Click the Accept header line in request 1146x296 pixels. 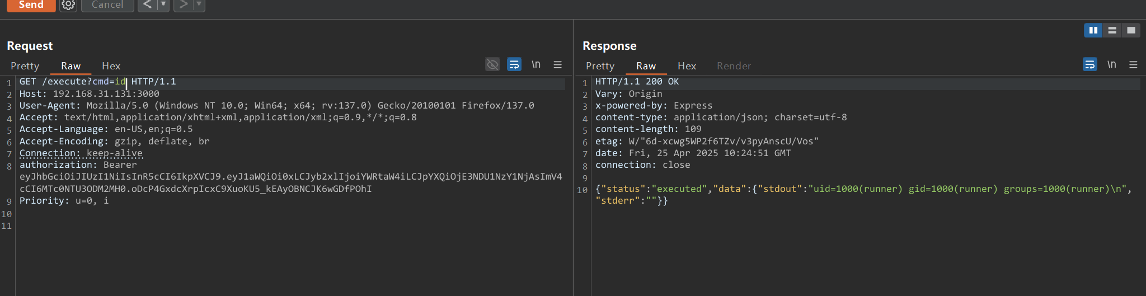[218, 118]
